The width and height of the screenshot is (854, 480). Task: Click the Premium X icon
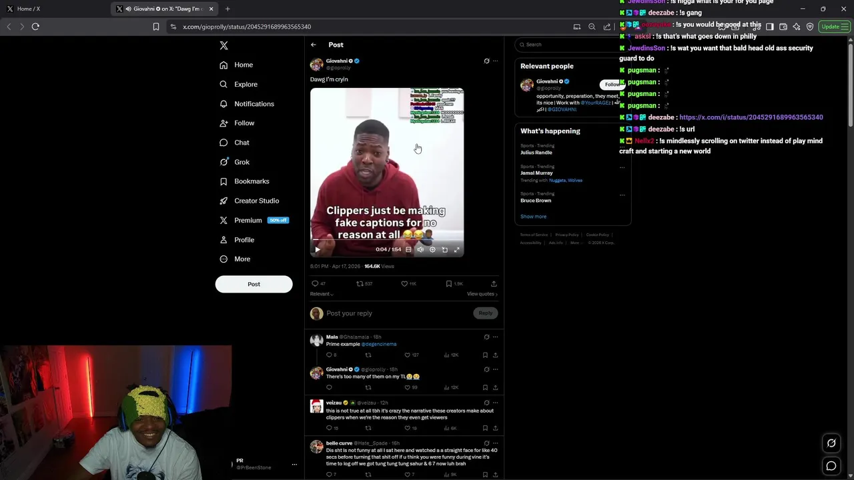tap(224, 220)
